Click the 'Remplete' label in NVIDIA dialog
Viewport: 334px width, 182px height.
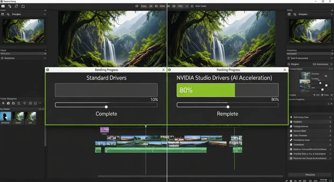[227, 114]
